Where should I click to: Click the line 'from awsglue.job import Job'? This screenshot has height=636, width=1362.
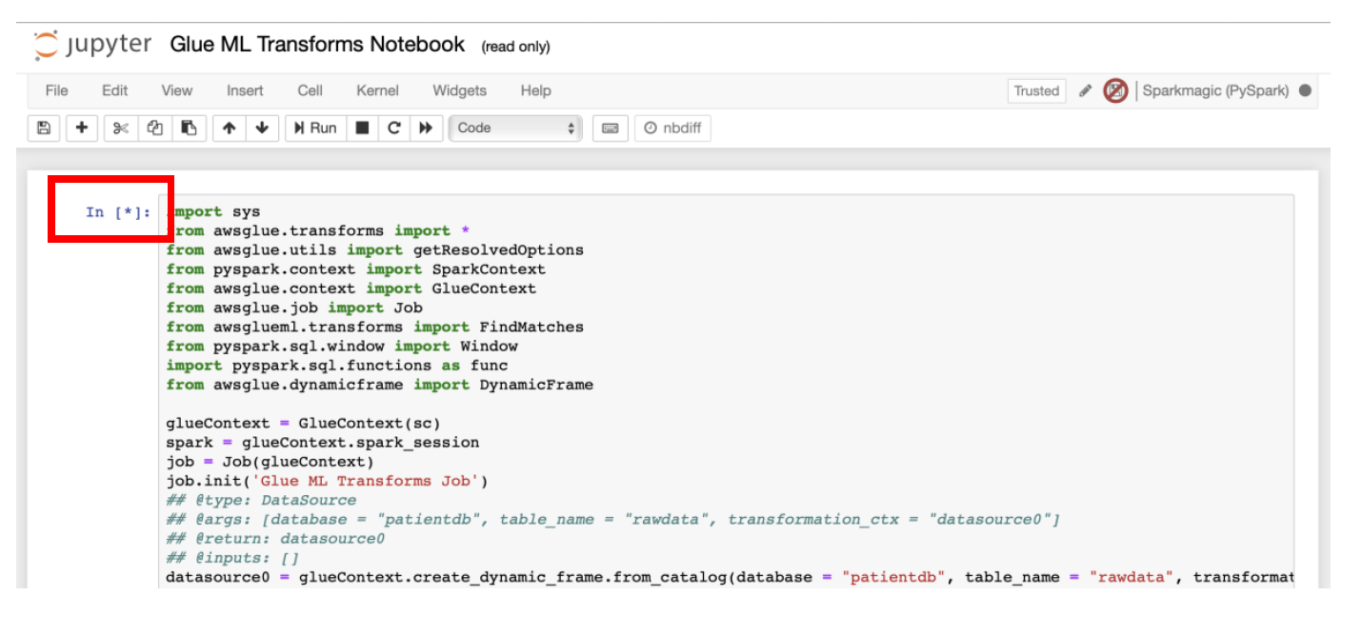click(x=294, y=308)
